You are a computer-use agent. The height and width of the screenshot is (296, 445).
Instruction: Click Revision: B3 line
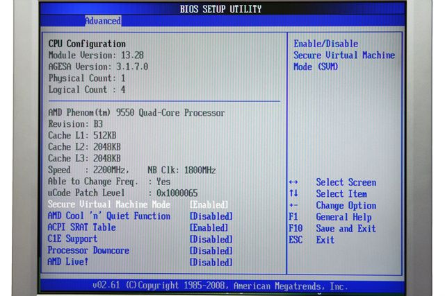[76, 124]
